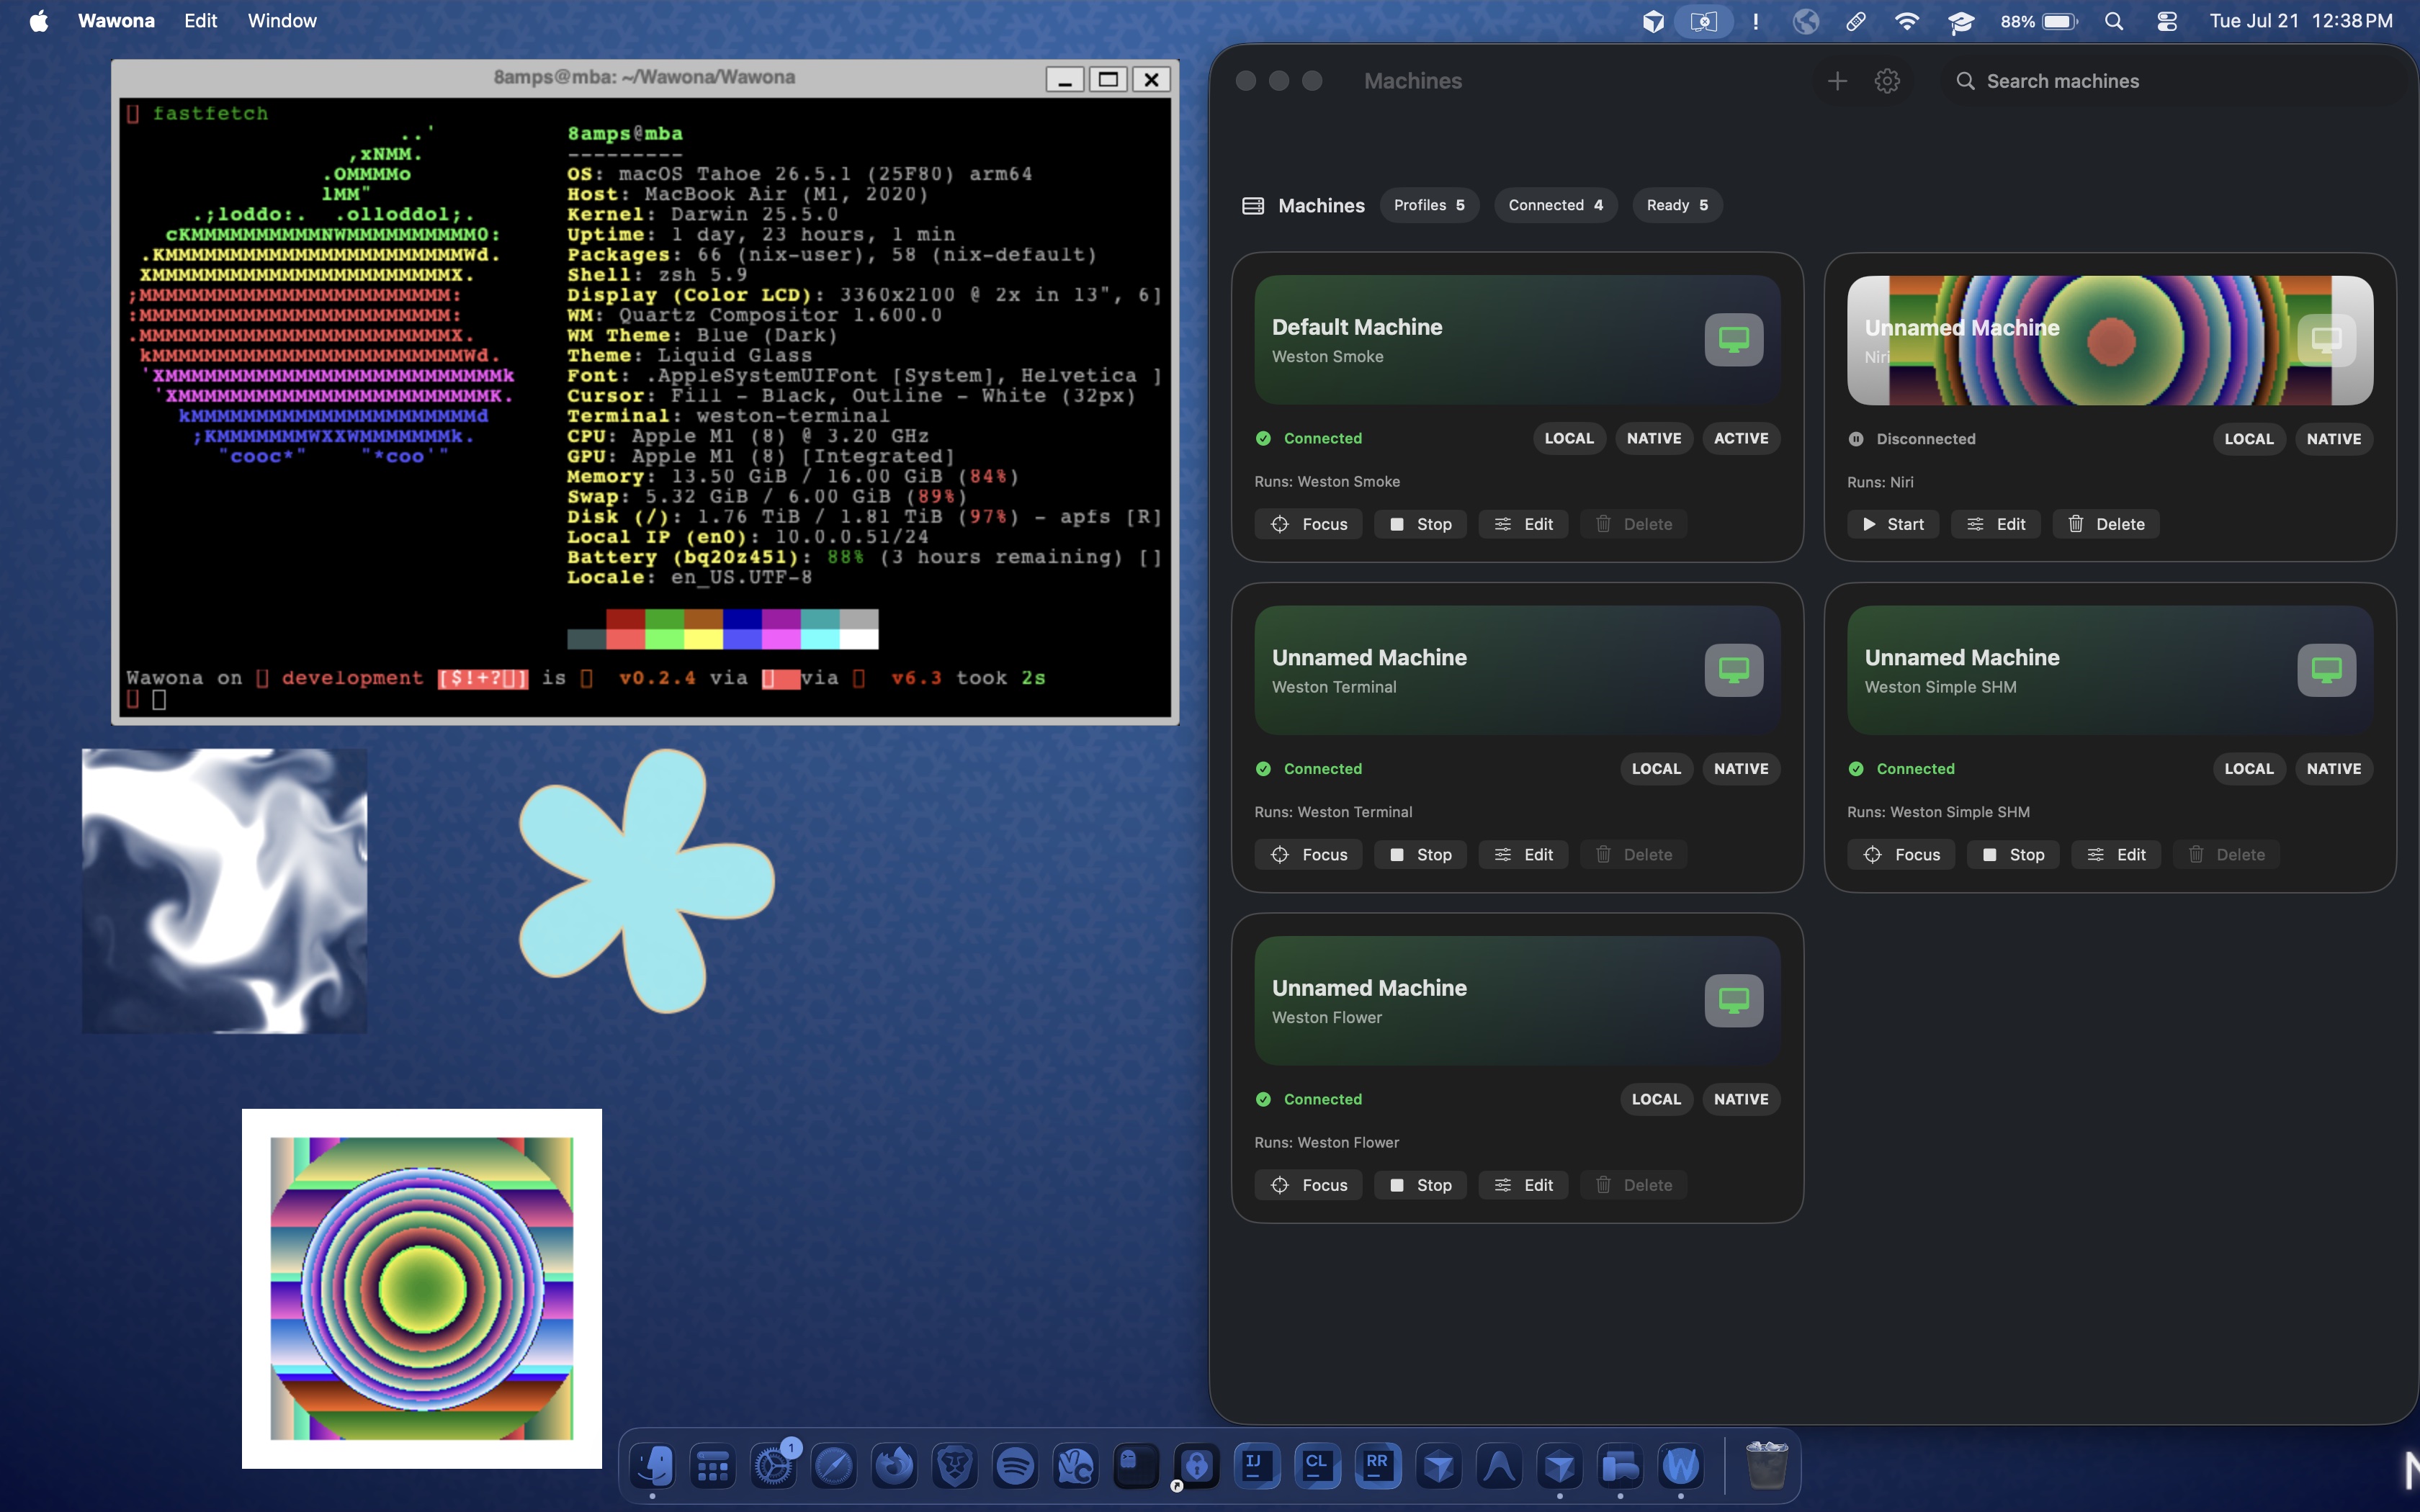Focus the Weston Terminal machine
2420x1512 pixels.
point(1308,855)
